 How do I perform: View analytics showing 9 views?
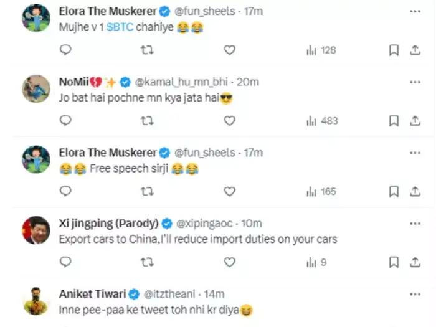point(316,263)
